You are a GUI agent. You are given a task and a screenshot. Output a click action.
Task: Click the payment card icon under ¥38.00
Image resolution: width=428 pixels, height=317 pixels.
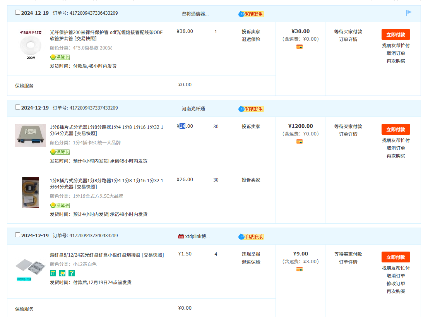pyautogui.click(x=299, y=47)
